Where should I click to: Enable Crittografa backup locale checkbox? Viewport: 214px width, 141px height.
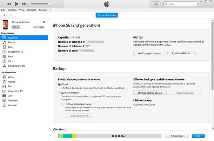pyautogui.click(x=63, y=104)
